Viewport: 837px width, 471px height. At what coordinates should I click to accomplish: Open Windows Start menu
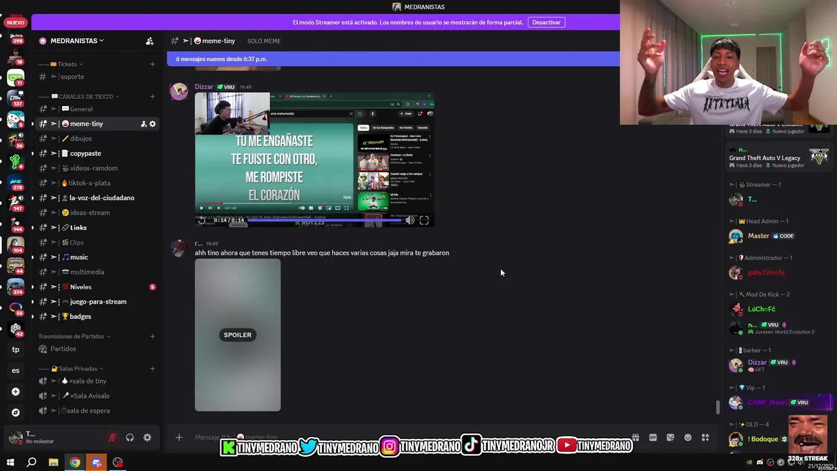[x=10, y=462]
